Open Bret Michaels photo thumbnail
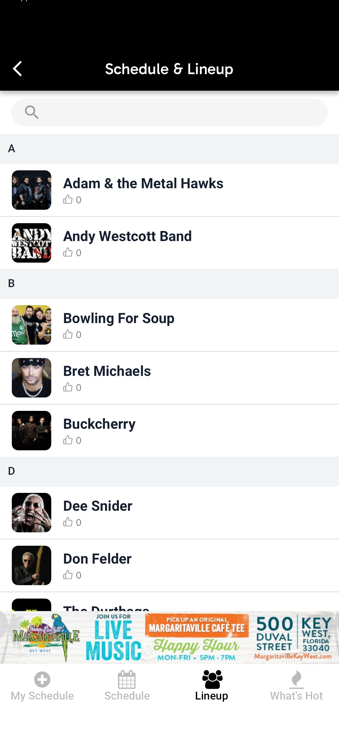This screenshot has width=339, height=735. 31,377
